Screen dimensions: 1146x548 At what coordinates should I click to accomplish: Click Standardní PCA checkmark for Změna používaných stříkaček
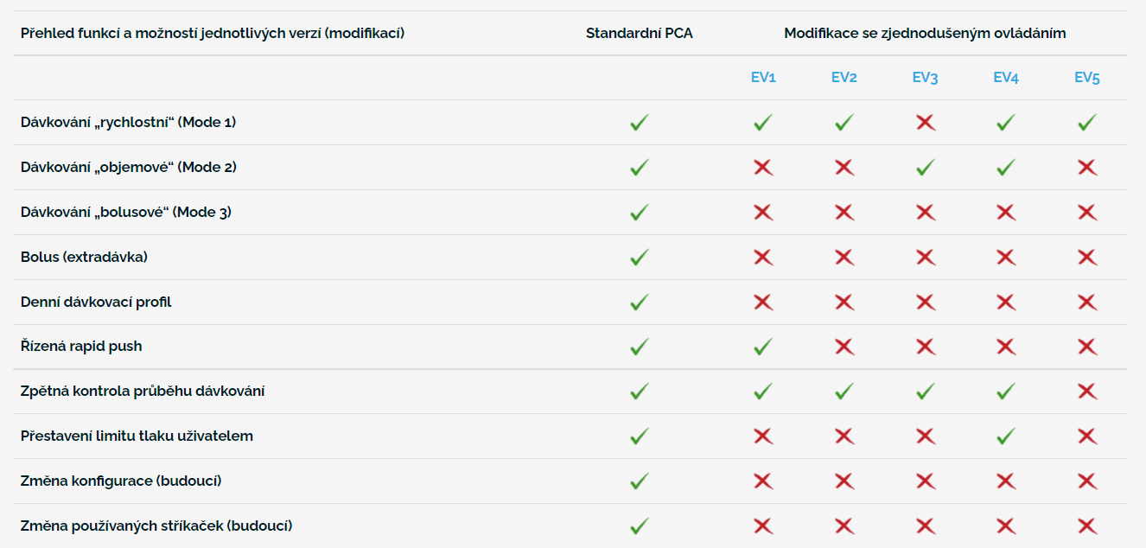point(640,526)
